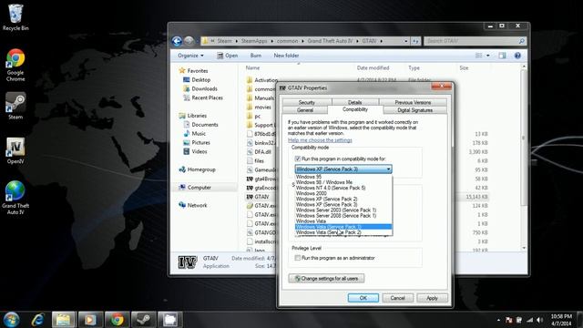The width and height of the screenshot is (583, 328).
Task: Switch to the Details tab
Action: (355, 102)
